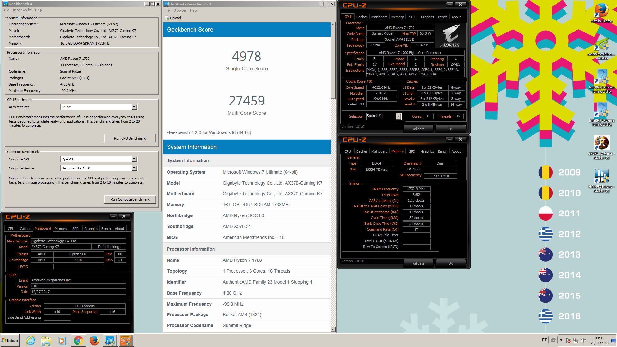Click the Core Speed 4022.6 MHz field
617x347 pixels.
pyautogui.click(x=381, y=87)
